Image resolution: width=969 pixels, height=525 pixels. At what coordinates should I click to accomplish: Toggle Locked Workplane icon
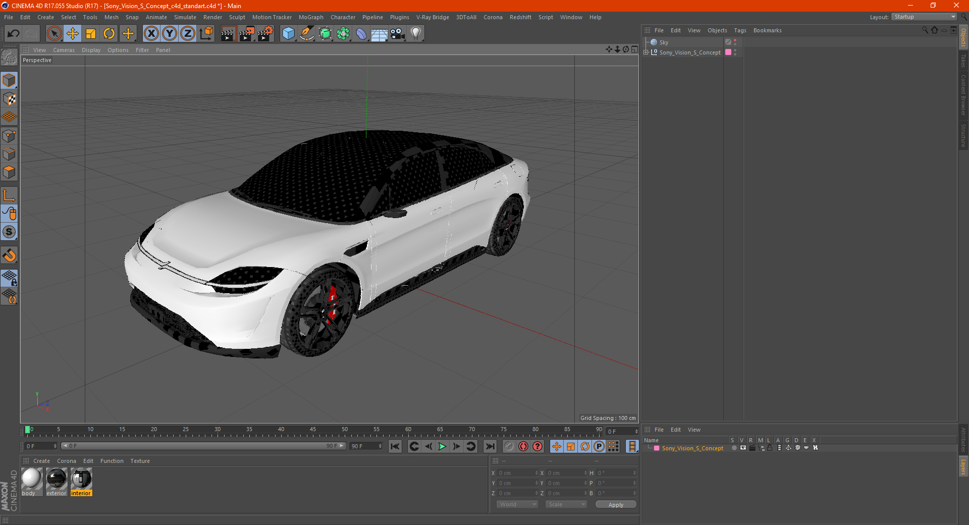coord(9,278)
